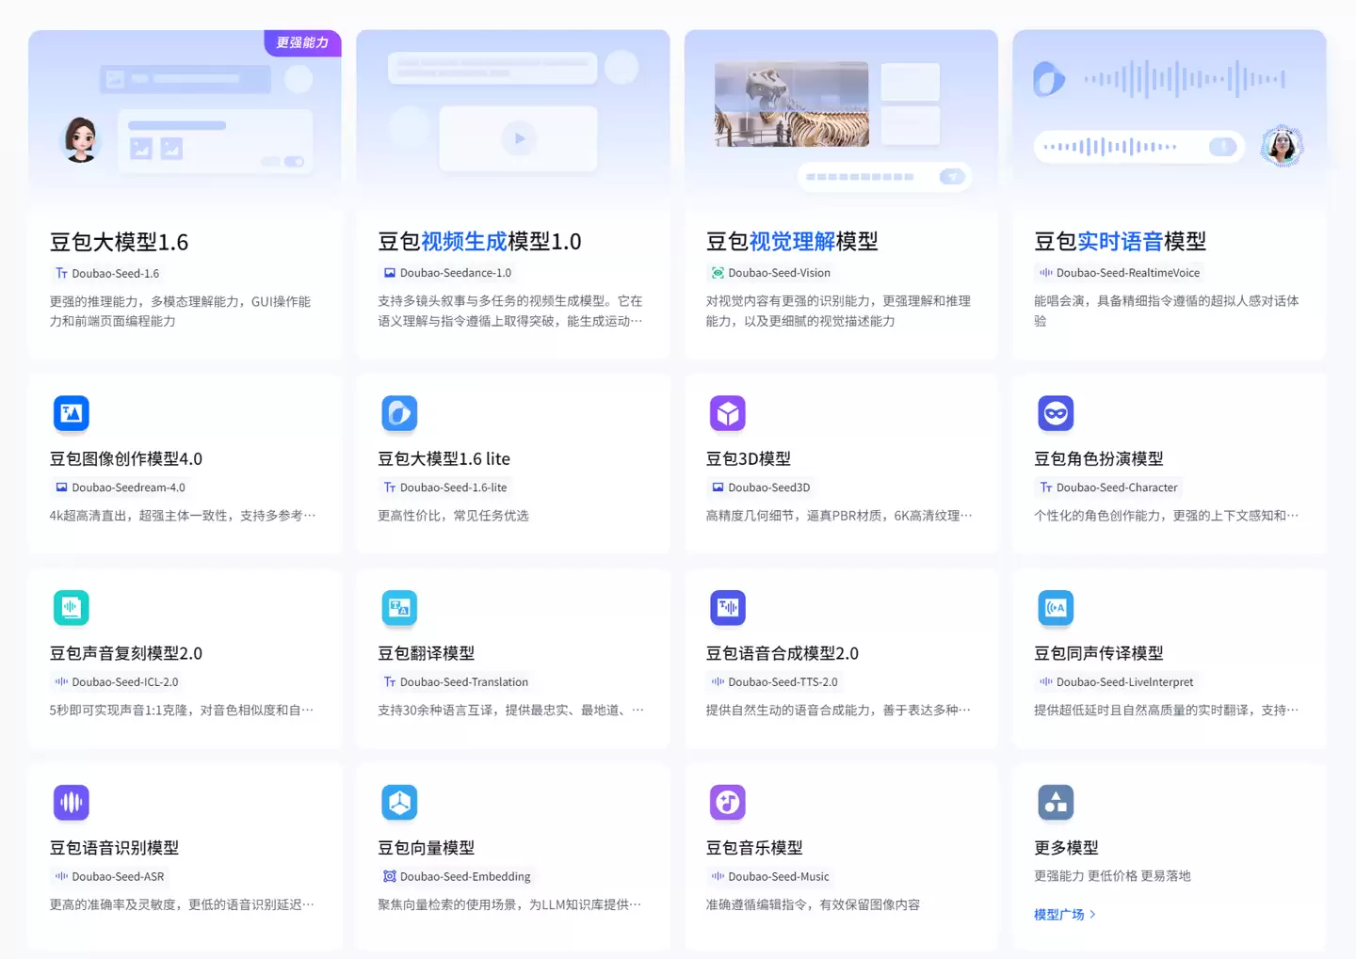This screenshot has width=1356, height=959.
Task: Click the Doubao-Seed-Translation model icon
Action: coord(399,608)
